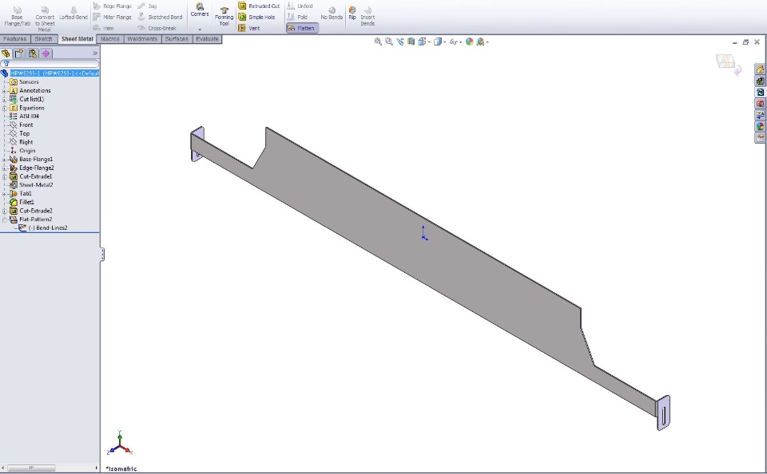The height and width of the screenshot is (474, 767).
Task: Expand the Cut-Extrude1 feature
Action: coord(5,176)
